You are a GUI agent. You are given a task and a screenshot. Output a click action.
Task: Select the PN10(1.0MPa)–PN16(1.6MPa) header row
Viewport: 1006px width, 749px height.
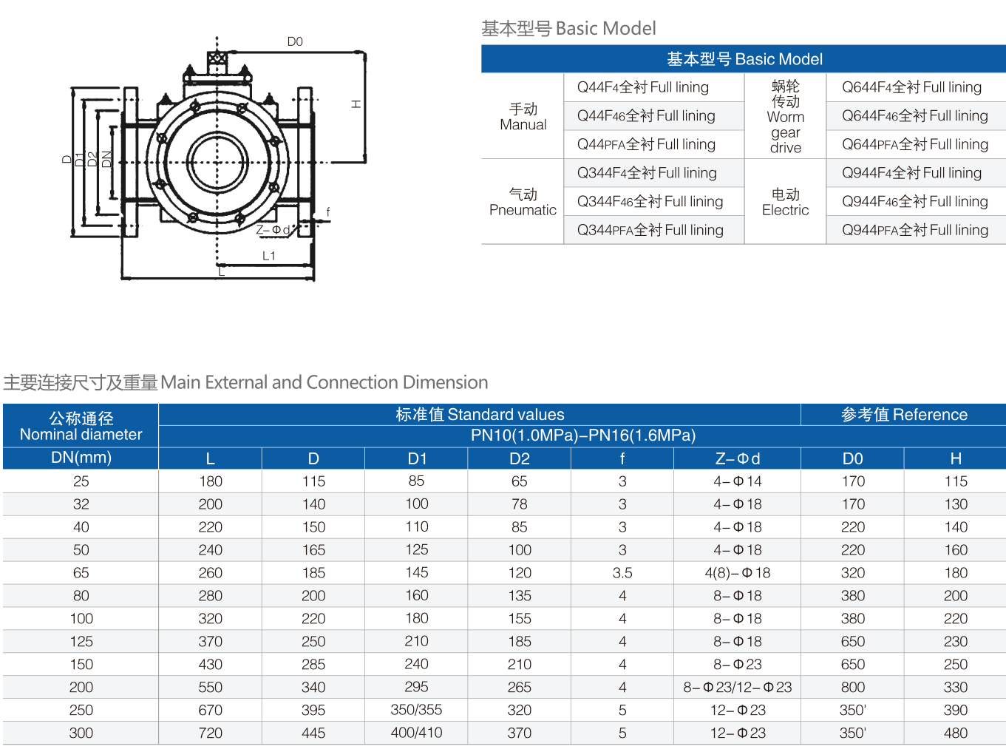582,435
